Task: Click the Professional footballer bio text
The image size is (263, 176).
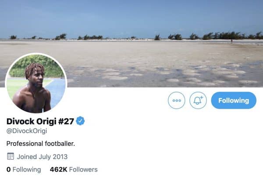Action: [41, 144]
